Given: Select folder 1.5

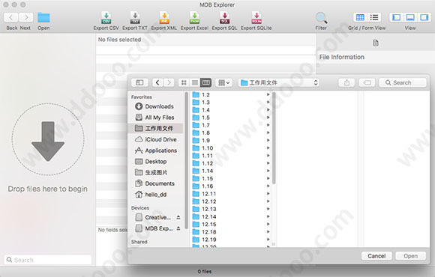Looking at the screenshot, I should coord(231,118).
